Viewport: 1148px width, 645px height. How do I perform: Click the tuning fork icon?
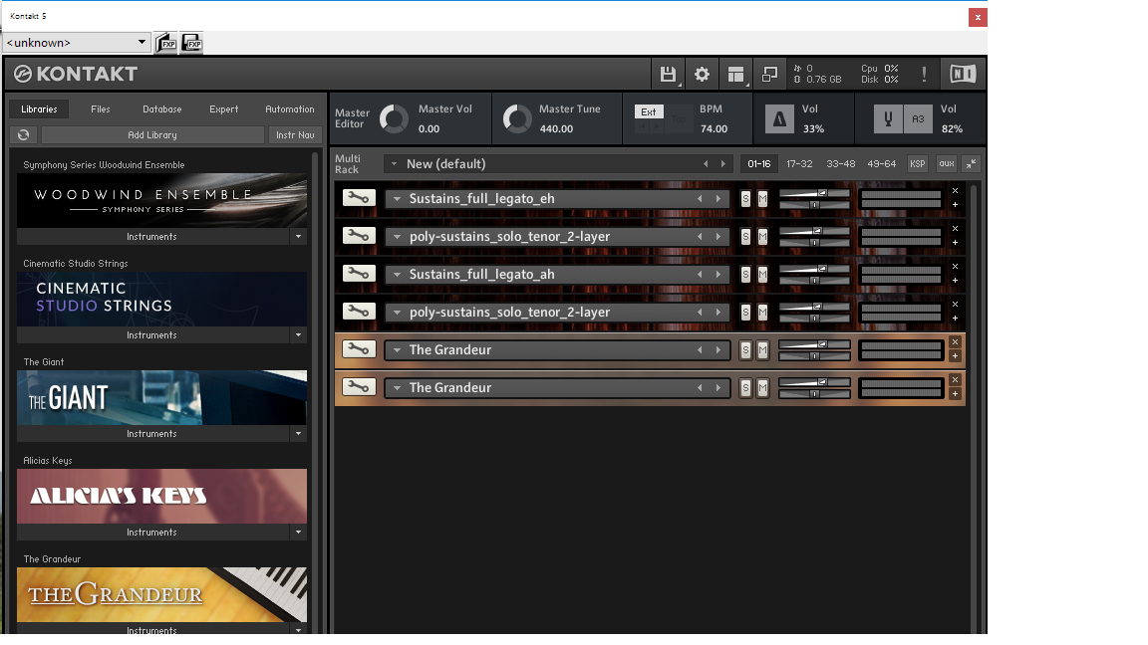[x=888, y=118]
